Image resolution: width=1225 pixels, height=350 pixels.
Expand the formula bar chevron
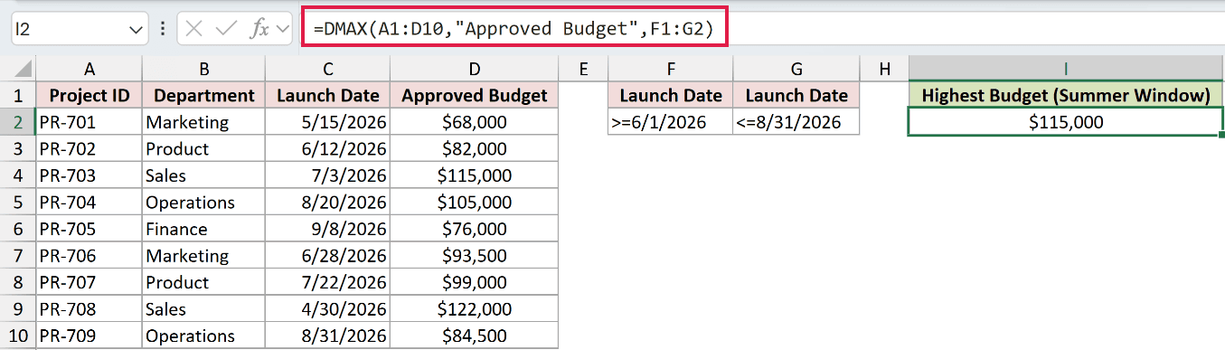(x=282, y=30)
